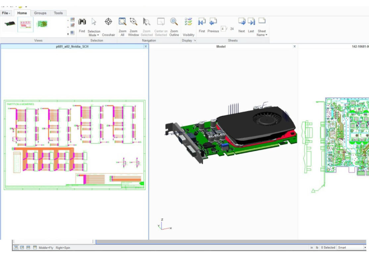Open the Display group dialog launcher
The image size is (369, 254).
[x=195, y=40]
